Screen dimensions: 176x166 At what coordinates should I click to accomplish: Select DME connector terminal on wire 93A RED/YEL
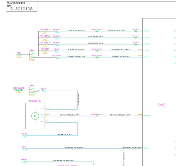coord(136,31)
